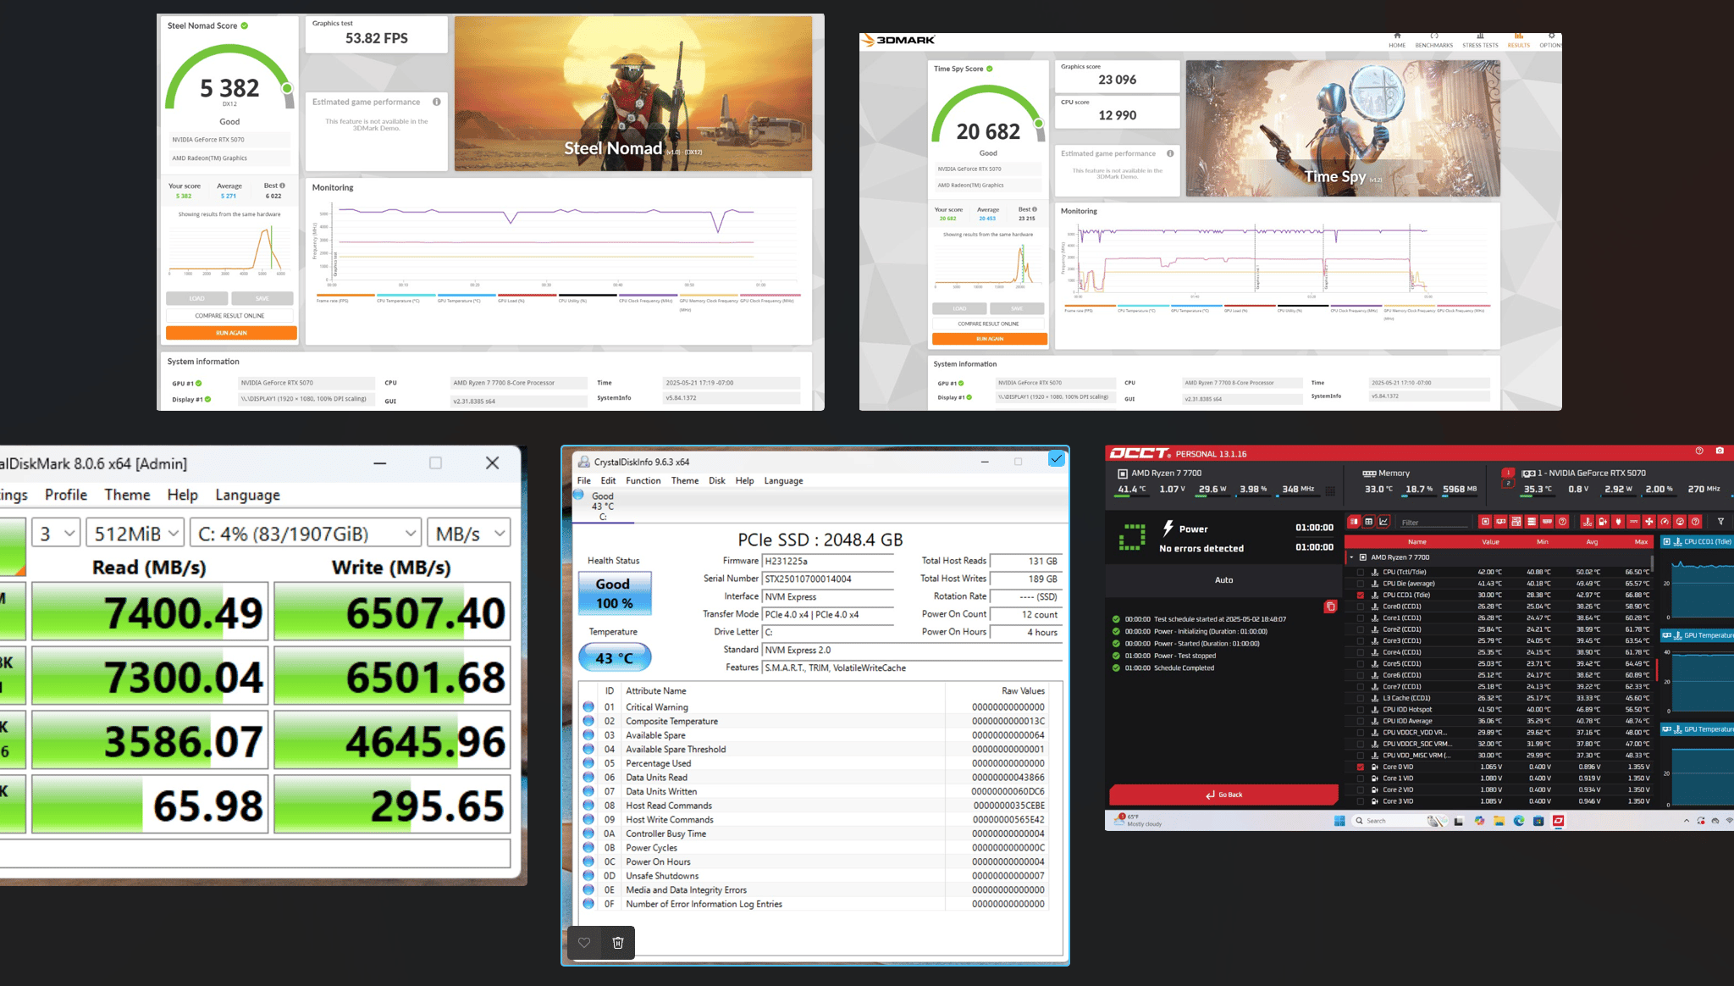Click the OCCT sensor Filter field

point(1434,523)
